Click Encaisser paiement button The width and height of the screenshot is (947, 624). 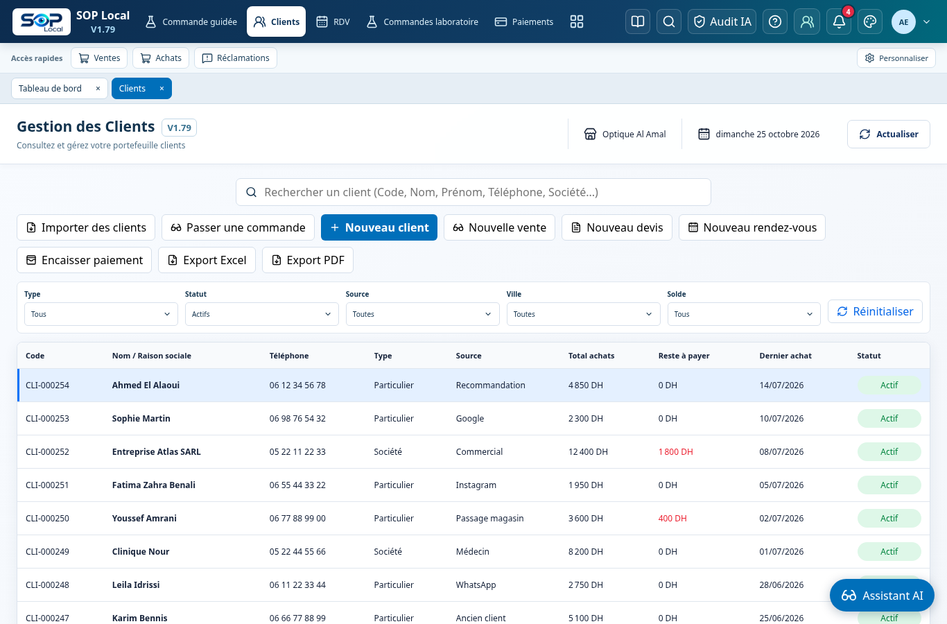click(84, 260)
